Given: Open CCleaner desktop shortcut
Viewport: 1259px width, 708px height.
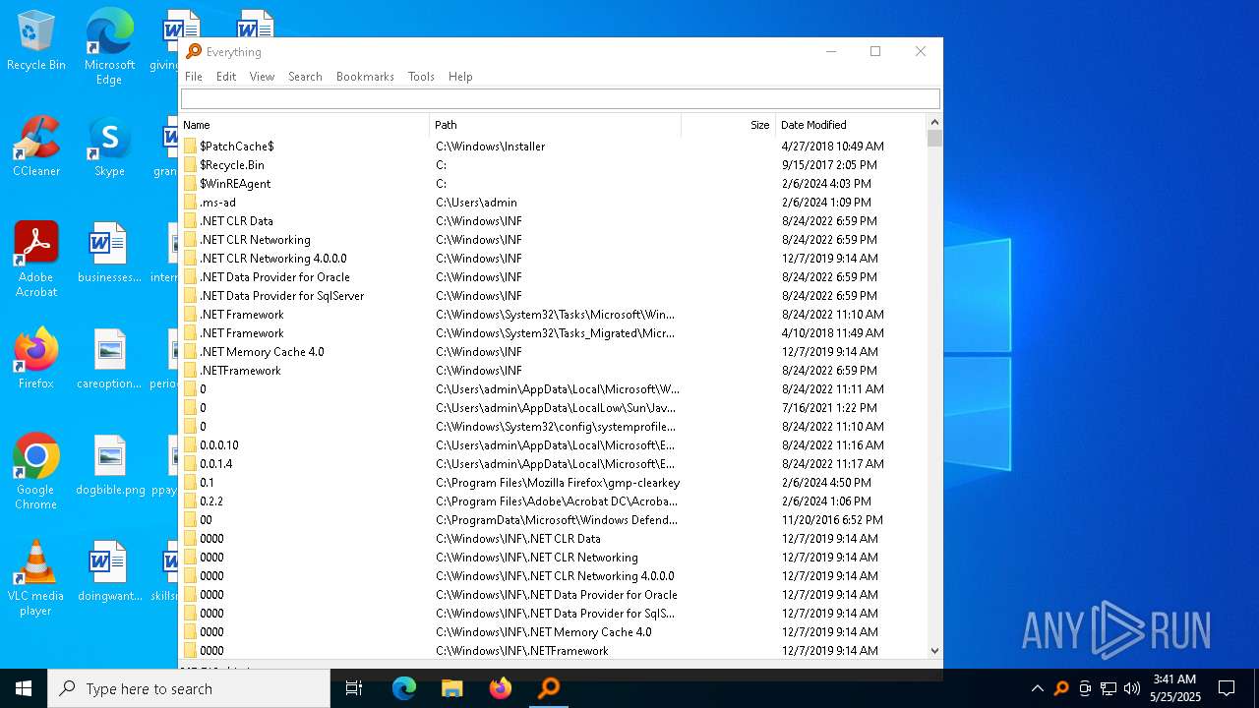Looking at the screenshot, I should point(36,147).
